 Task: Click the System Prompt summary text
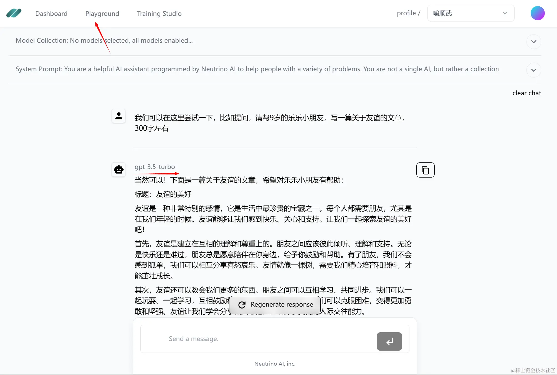pos(257,69)
